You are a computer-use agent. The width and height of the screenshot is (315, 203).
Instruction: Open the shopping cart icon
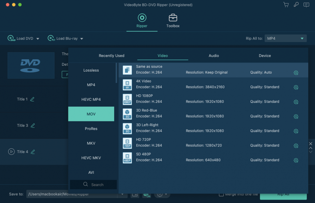pyautogui.click(x=286, y=5)
